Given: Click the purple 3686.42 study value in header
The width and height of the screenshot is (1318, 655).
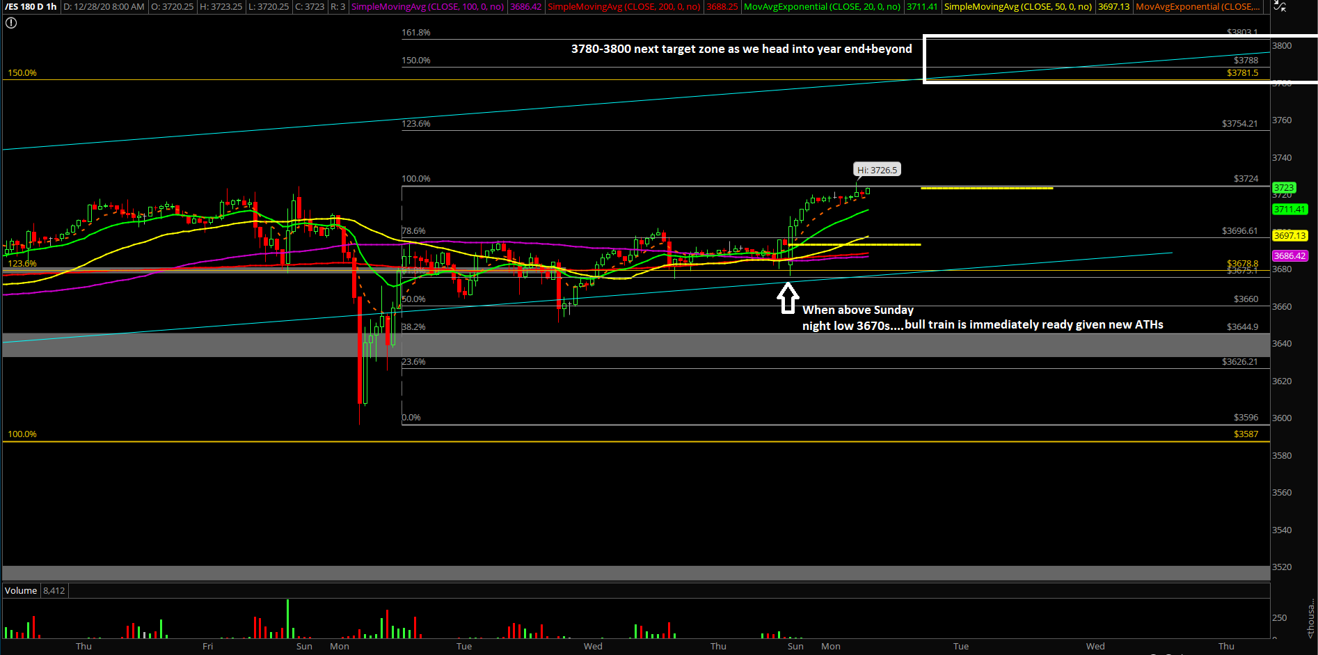Looking at the screenshot, I should tap(525, 6).
